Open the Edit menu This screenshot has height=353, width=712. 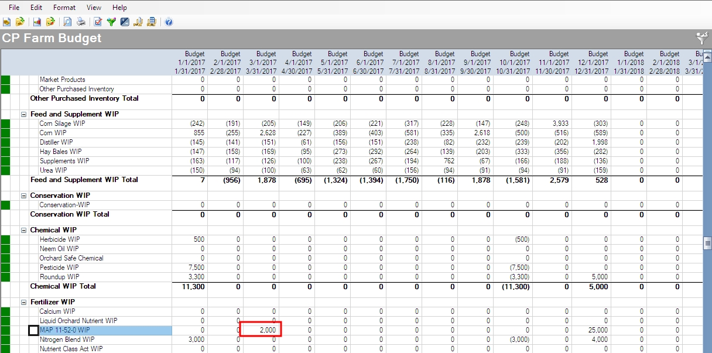(36, 7)
